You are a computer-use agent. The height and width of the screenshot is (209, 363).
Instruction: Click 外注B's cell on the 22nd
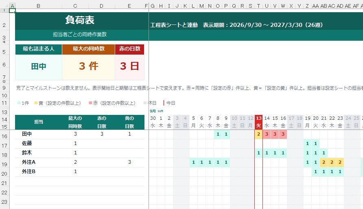click(x=332, y=172)
